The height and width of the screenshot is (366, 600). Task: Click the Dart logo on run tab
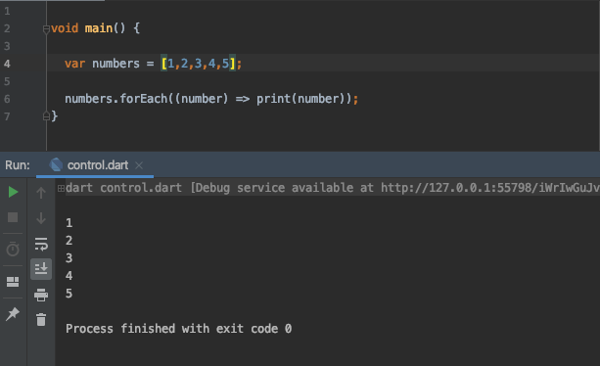[x=56, y=164]
